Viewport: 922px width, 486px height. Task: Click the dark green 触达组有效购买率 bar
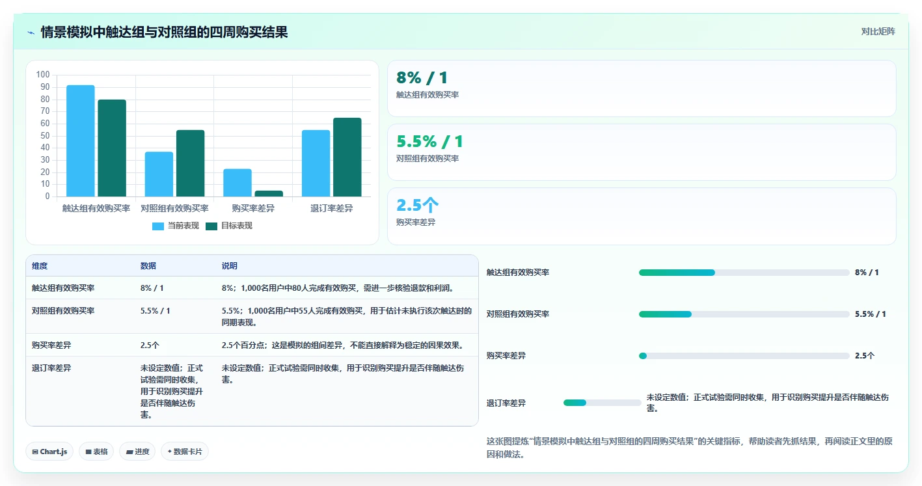[x=112, y=148]
